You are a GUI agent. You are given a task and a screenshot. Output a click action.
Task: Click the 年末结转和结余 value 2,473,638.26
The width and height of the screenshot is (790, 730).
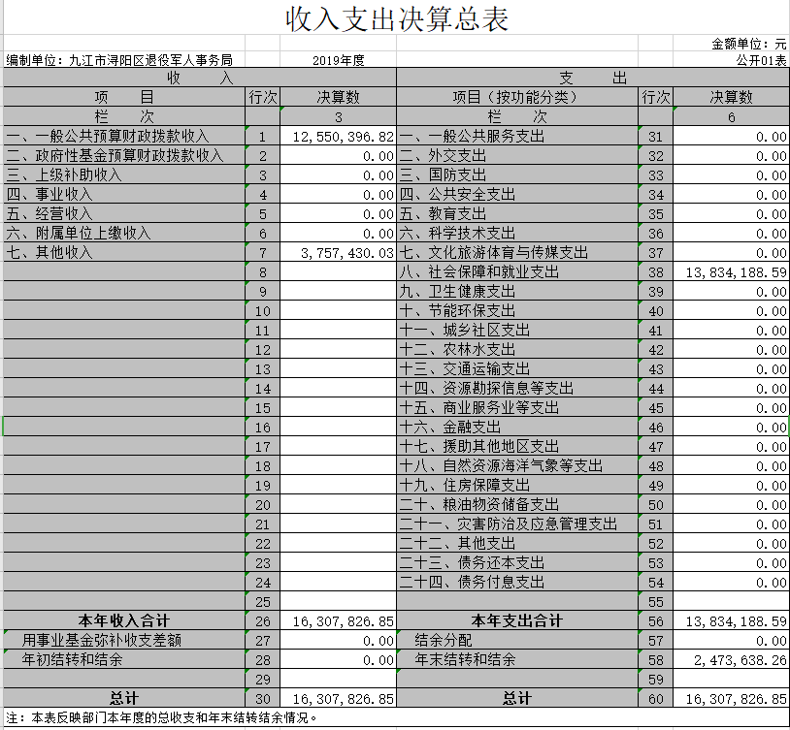[731, 659]
